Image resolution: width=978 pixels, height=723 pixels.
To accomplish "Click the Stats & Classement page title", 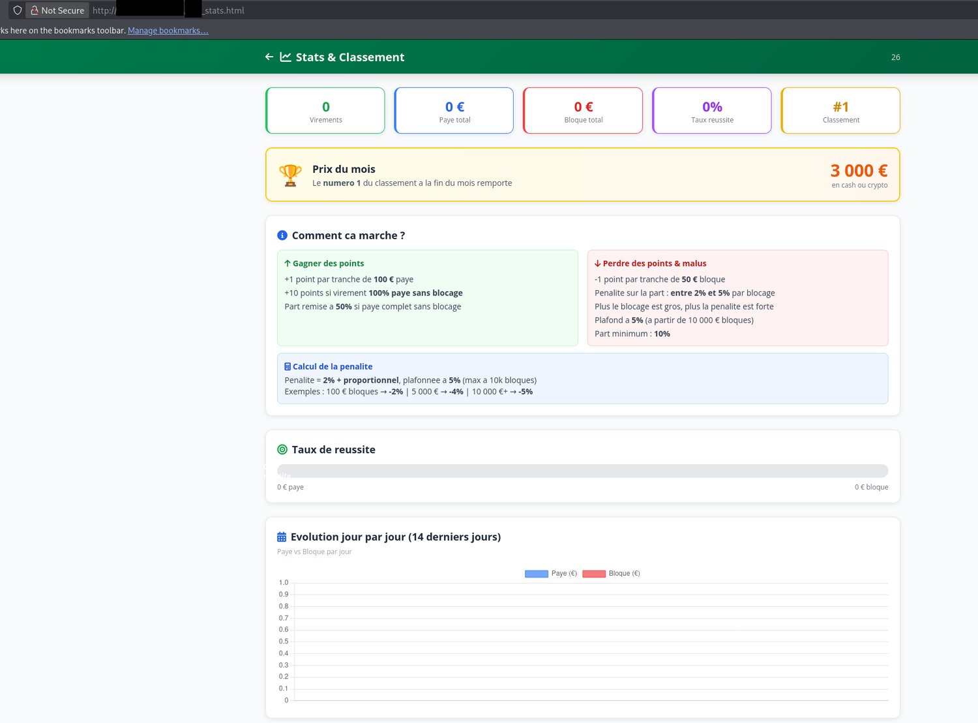I will coord(350,57).
